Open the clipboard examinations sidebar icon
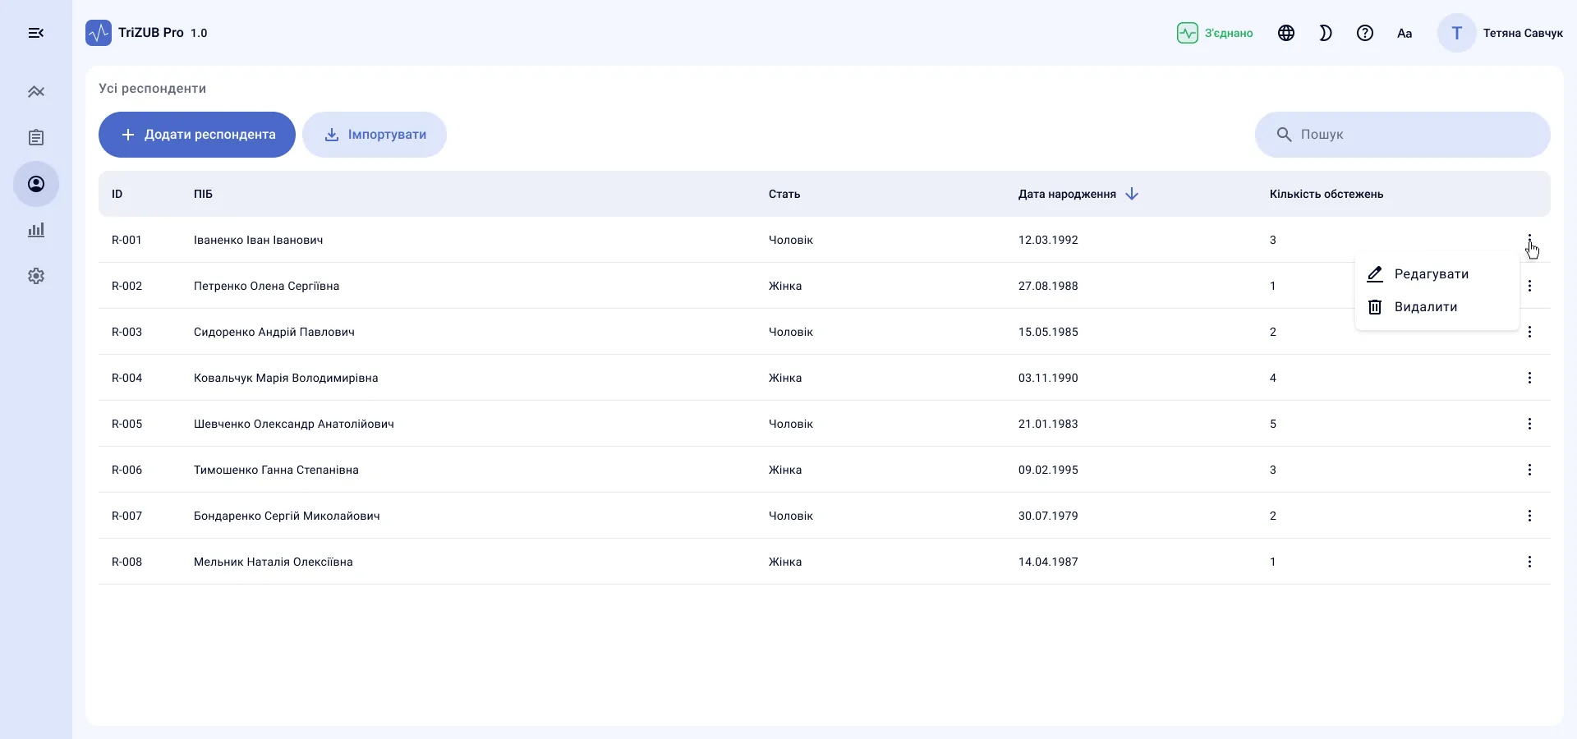The width and height of the screenshot is (1577, 739). [36, 138]
